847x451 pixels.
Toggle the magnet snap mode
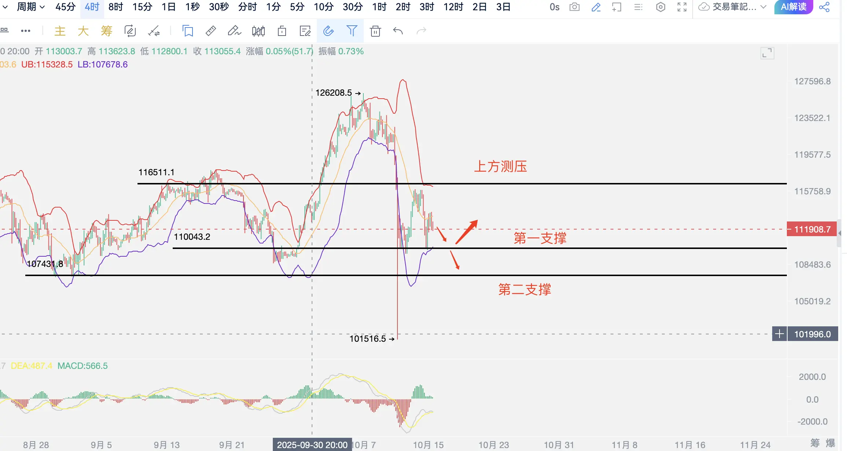328,31
